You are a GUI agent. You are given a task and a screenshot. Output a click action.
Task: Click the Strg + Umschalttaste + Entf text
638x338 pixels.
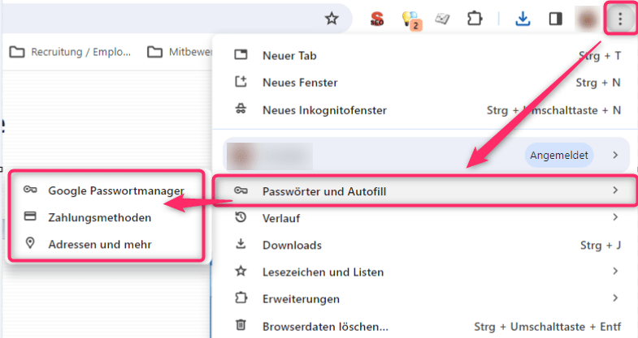548,326
